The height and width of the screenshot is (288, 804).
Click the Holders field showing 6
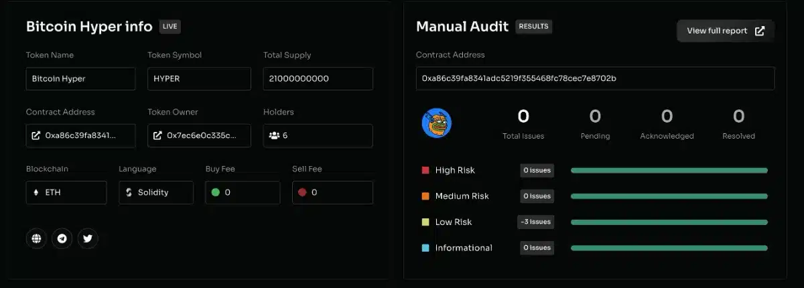pyautogui.click(x=318, y=135)
